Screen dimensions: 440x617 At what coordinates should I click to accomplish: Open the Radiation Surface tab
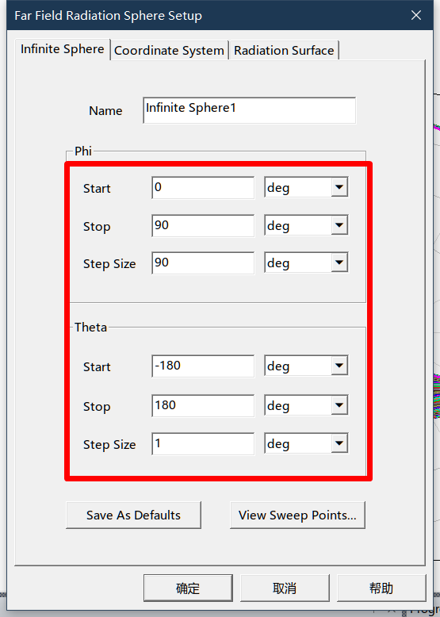(x=284, y=51)
